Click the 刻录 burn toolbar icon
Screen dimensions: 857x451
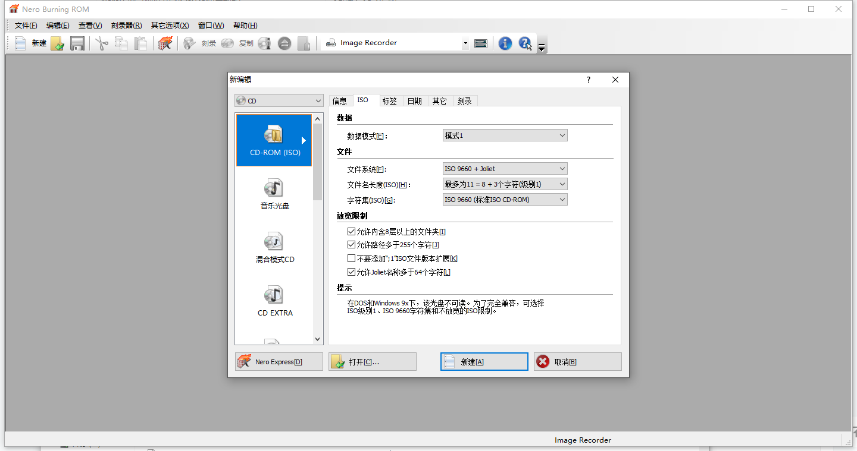[x=199, y=43]
